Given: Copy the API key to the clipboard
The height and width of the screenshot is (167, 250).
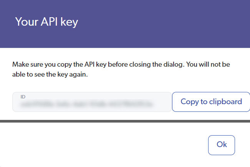Looking at the screenshot, I should [x=211, y=102].
